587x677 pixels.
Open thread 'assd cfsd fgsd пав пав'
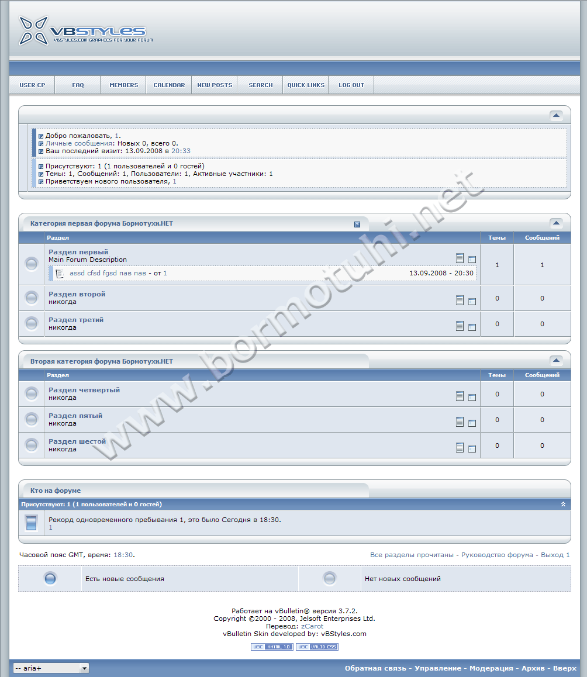pos(108,273)
